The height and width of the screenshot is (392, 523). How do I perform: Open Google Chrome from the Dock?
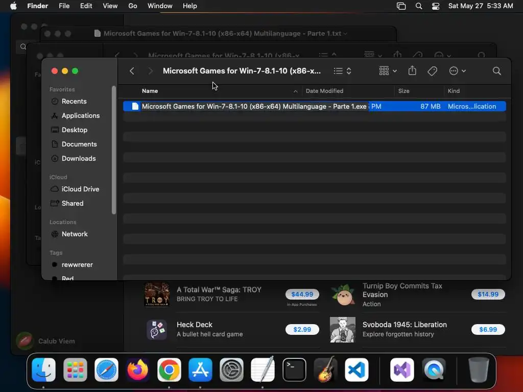pyautogui.click(x=169, y=370)
